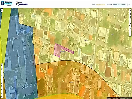Return to the home map extent
The image size is (132, 99).
2,83
